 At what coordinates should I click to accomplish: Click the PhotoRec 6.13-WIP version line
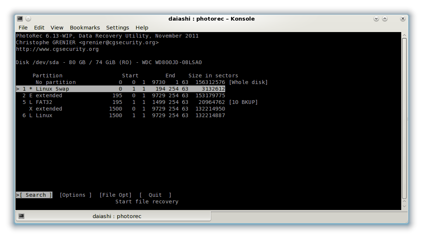click(x=107, y=36)
